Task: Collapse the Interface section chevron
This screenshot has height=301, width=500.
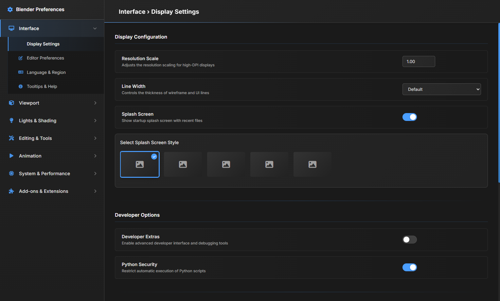Action: pos(95,28)
